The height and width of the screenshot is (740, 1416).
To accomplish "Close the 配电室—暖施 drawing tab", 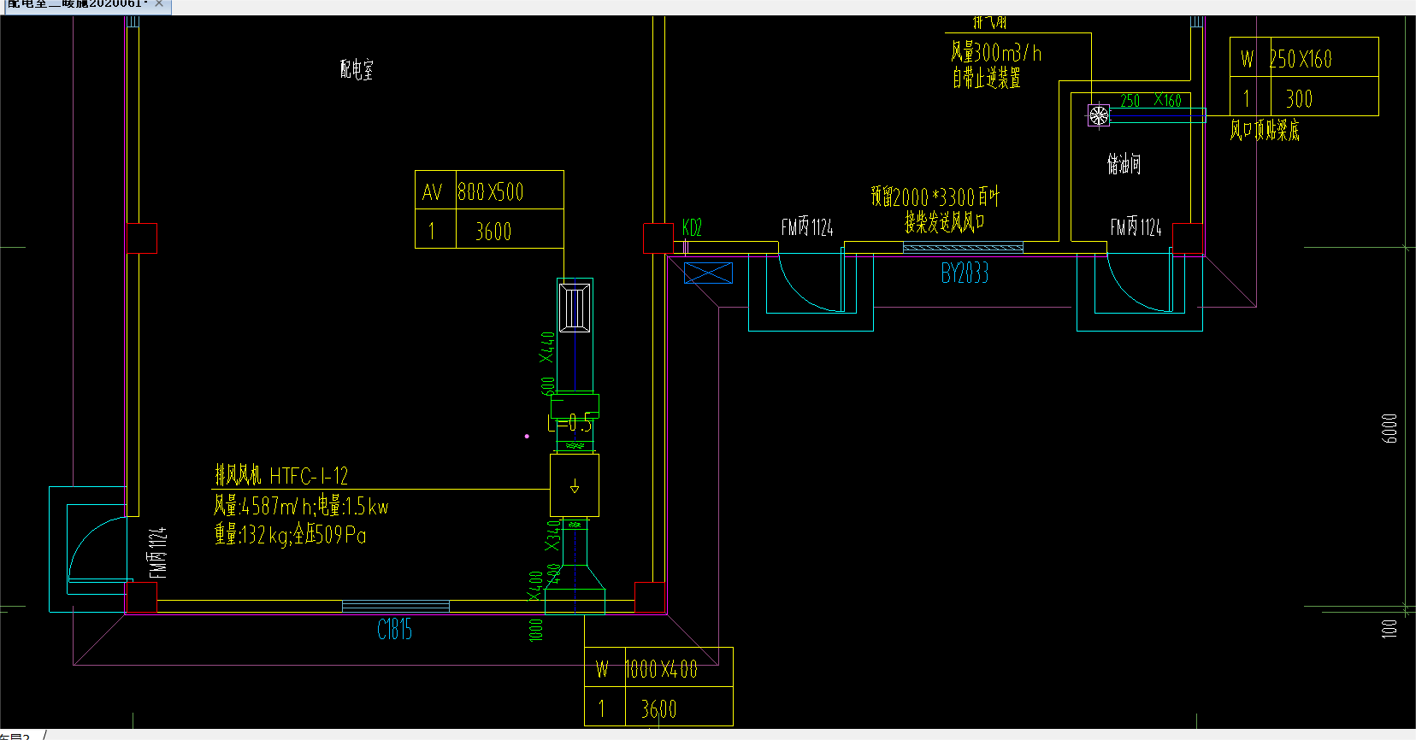I will 159,3.
